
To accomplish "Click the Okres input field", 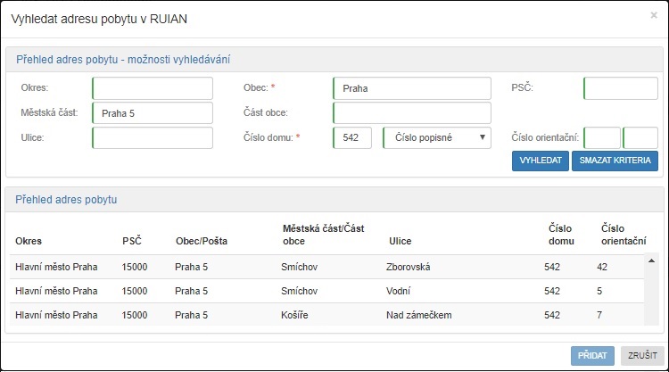I will point(153,88).
